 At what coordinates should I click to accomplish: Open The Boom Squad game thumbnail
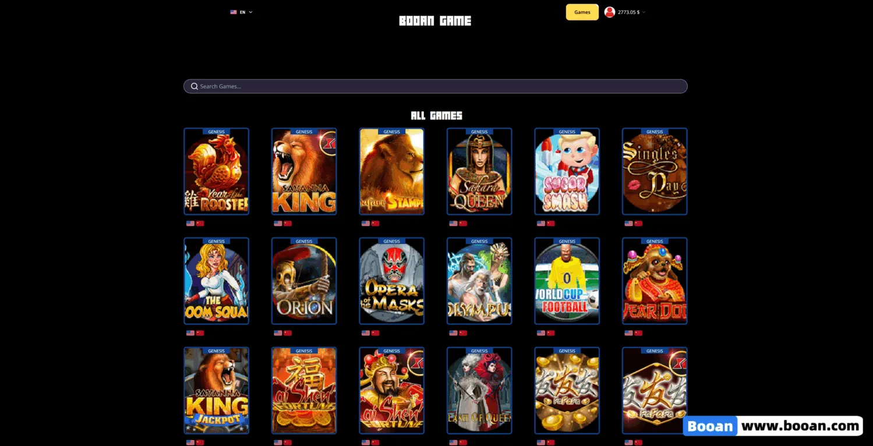point(216,281)
